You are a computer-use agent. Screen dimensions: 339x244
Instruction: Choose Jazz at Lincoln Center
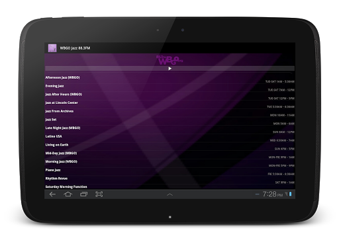coord(62,102)
